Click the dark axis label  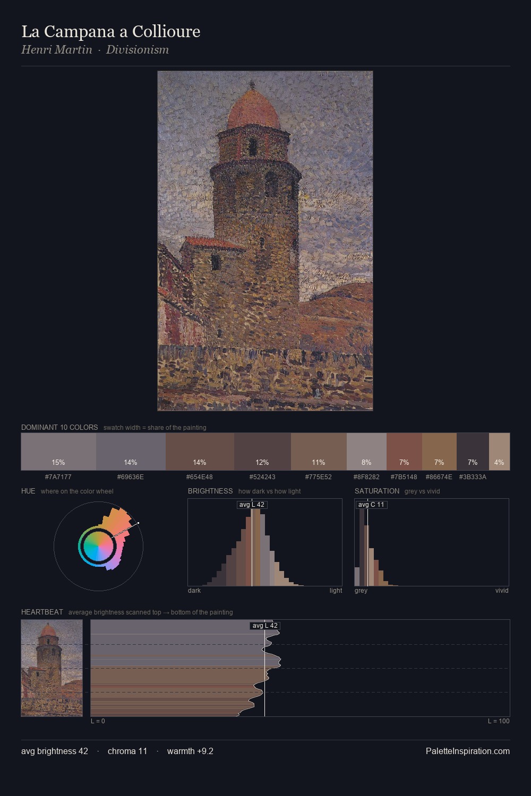[x=194, y=591]
